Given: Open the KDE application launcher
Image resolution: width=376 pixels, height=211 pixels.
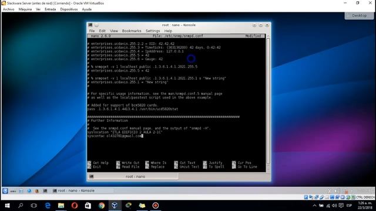Looking at the screenshot, I should (x=5, y=190).
